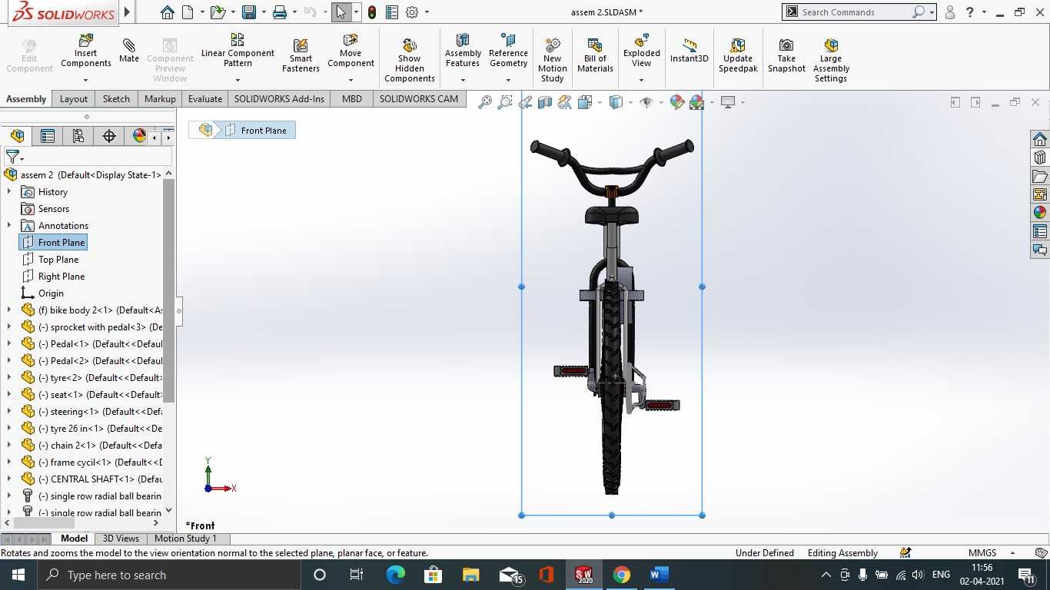1050x590 pixels.
Task: Click Update Speedpak
Action: point(738,55)
